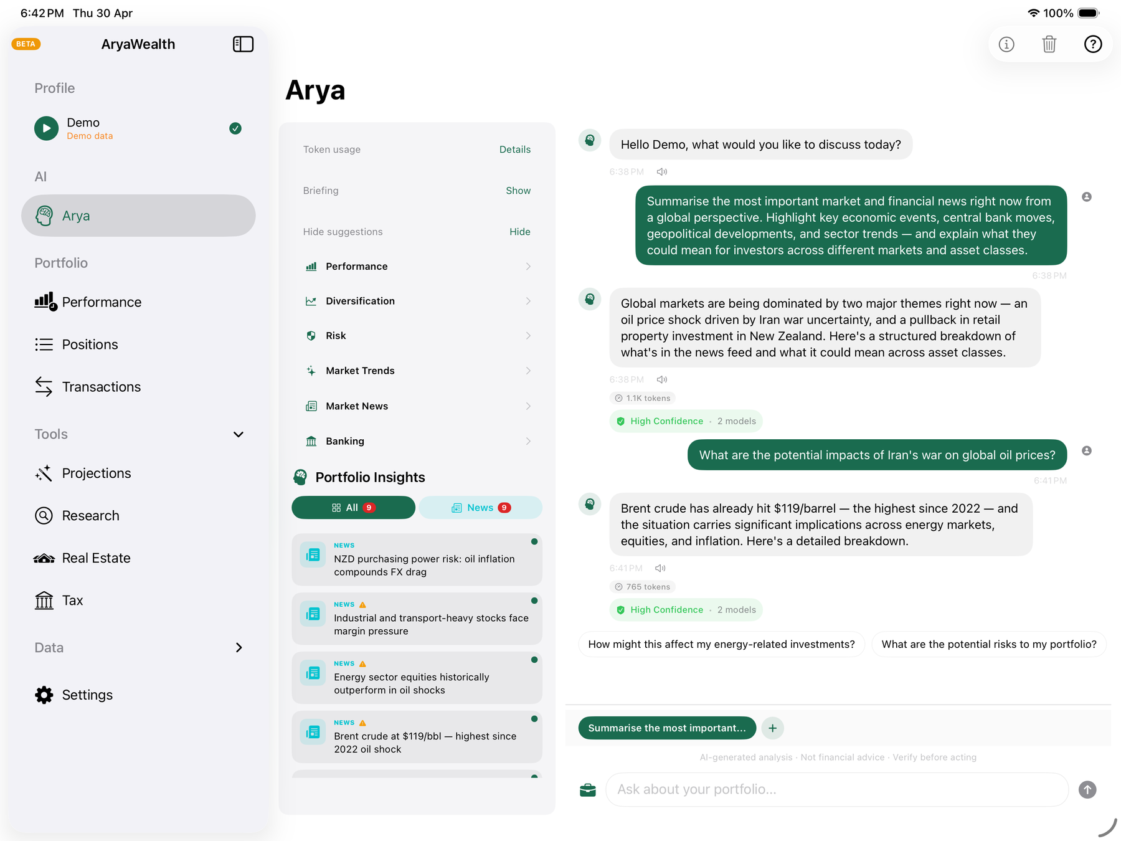The width and height of the screenshot is (1121, 841).
Task: Open Research magnifier tool
Action: (138, 516)
